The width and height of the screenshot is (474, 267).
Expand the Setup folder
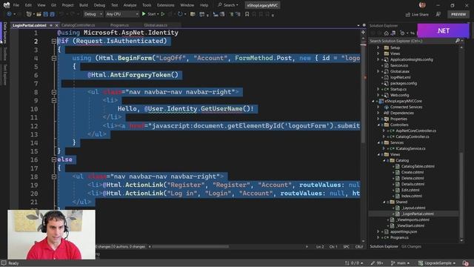378,47
